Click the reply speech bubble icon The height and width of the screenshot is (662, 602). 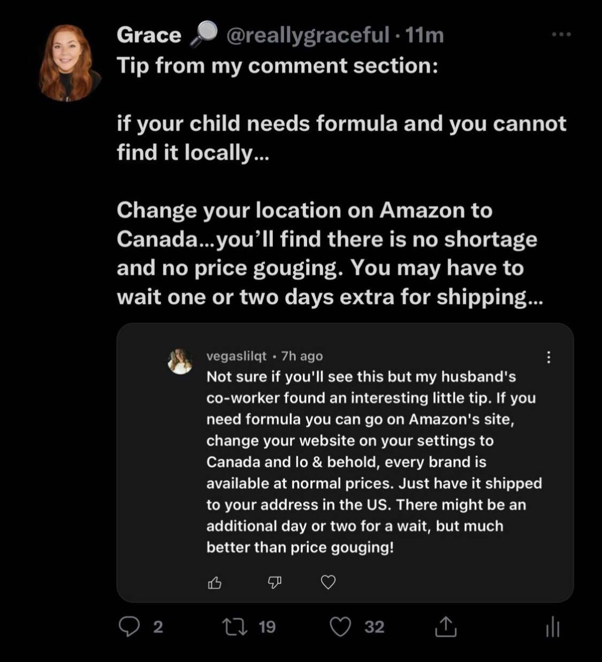pos(129,626)
